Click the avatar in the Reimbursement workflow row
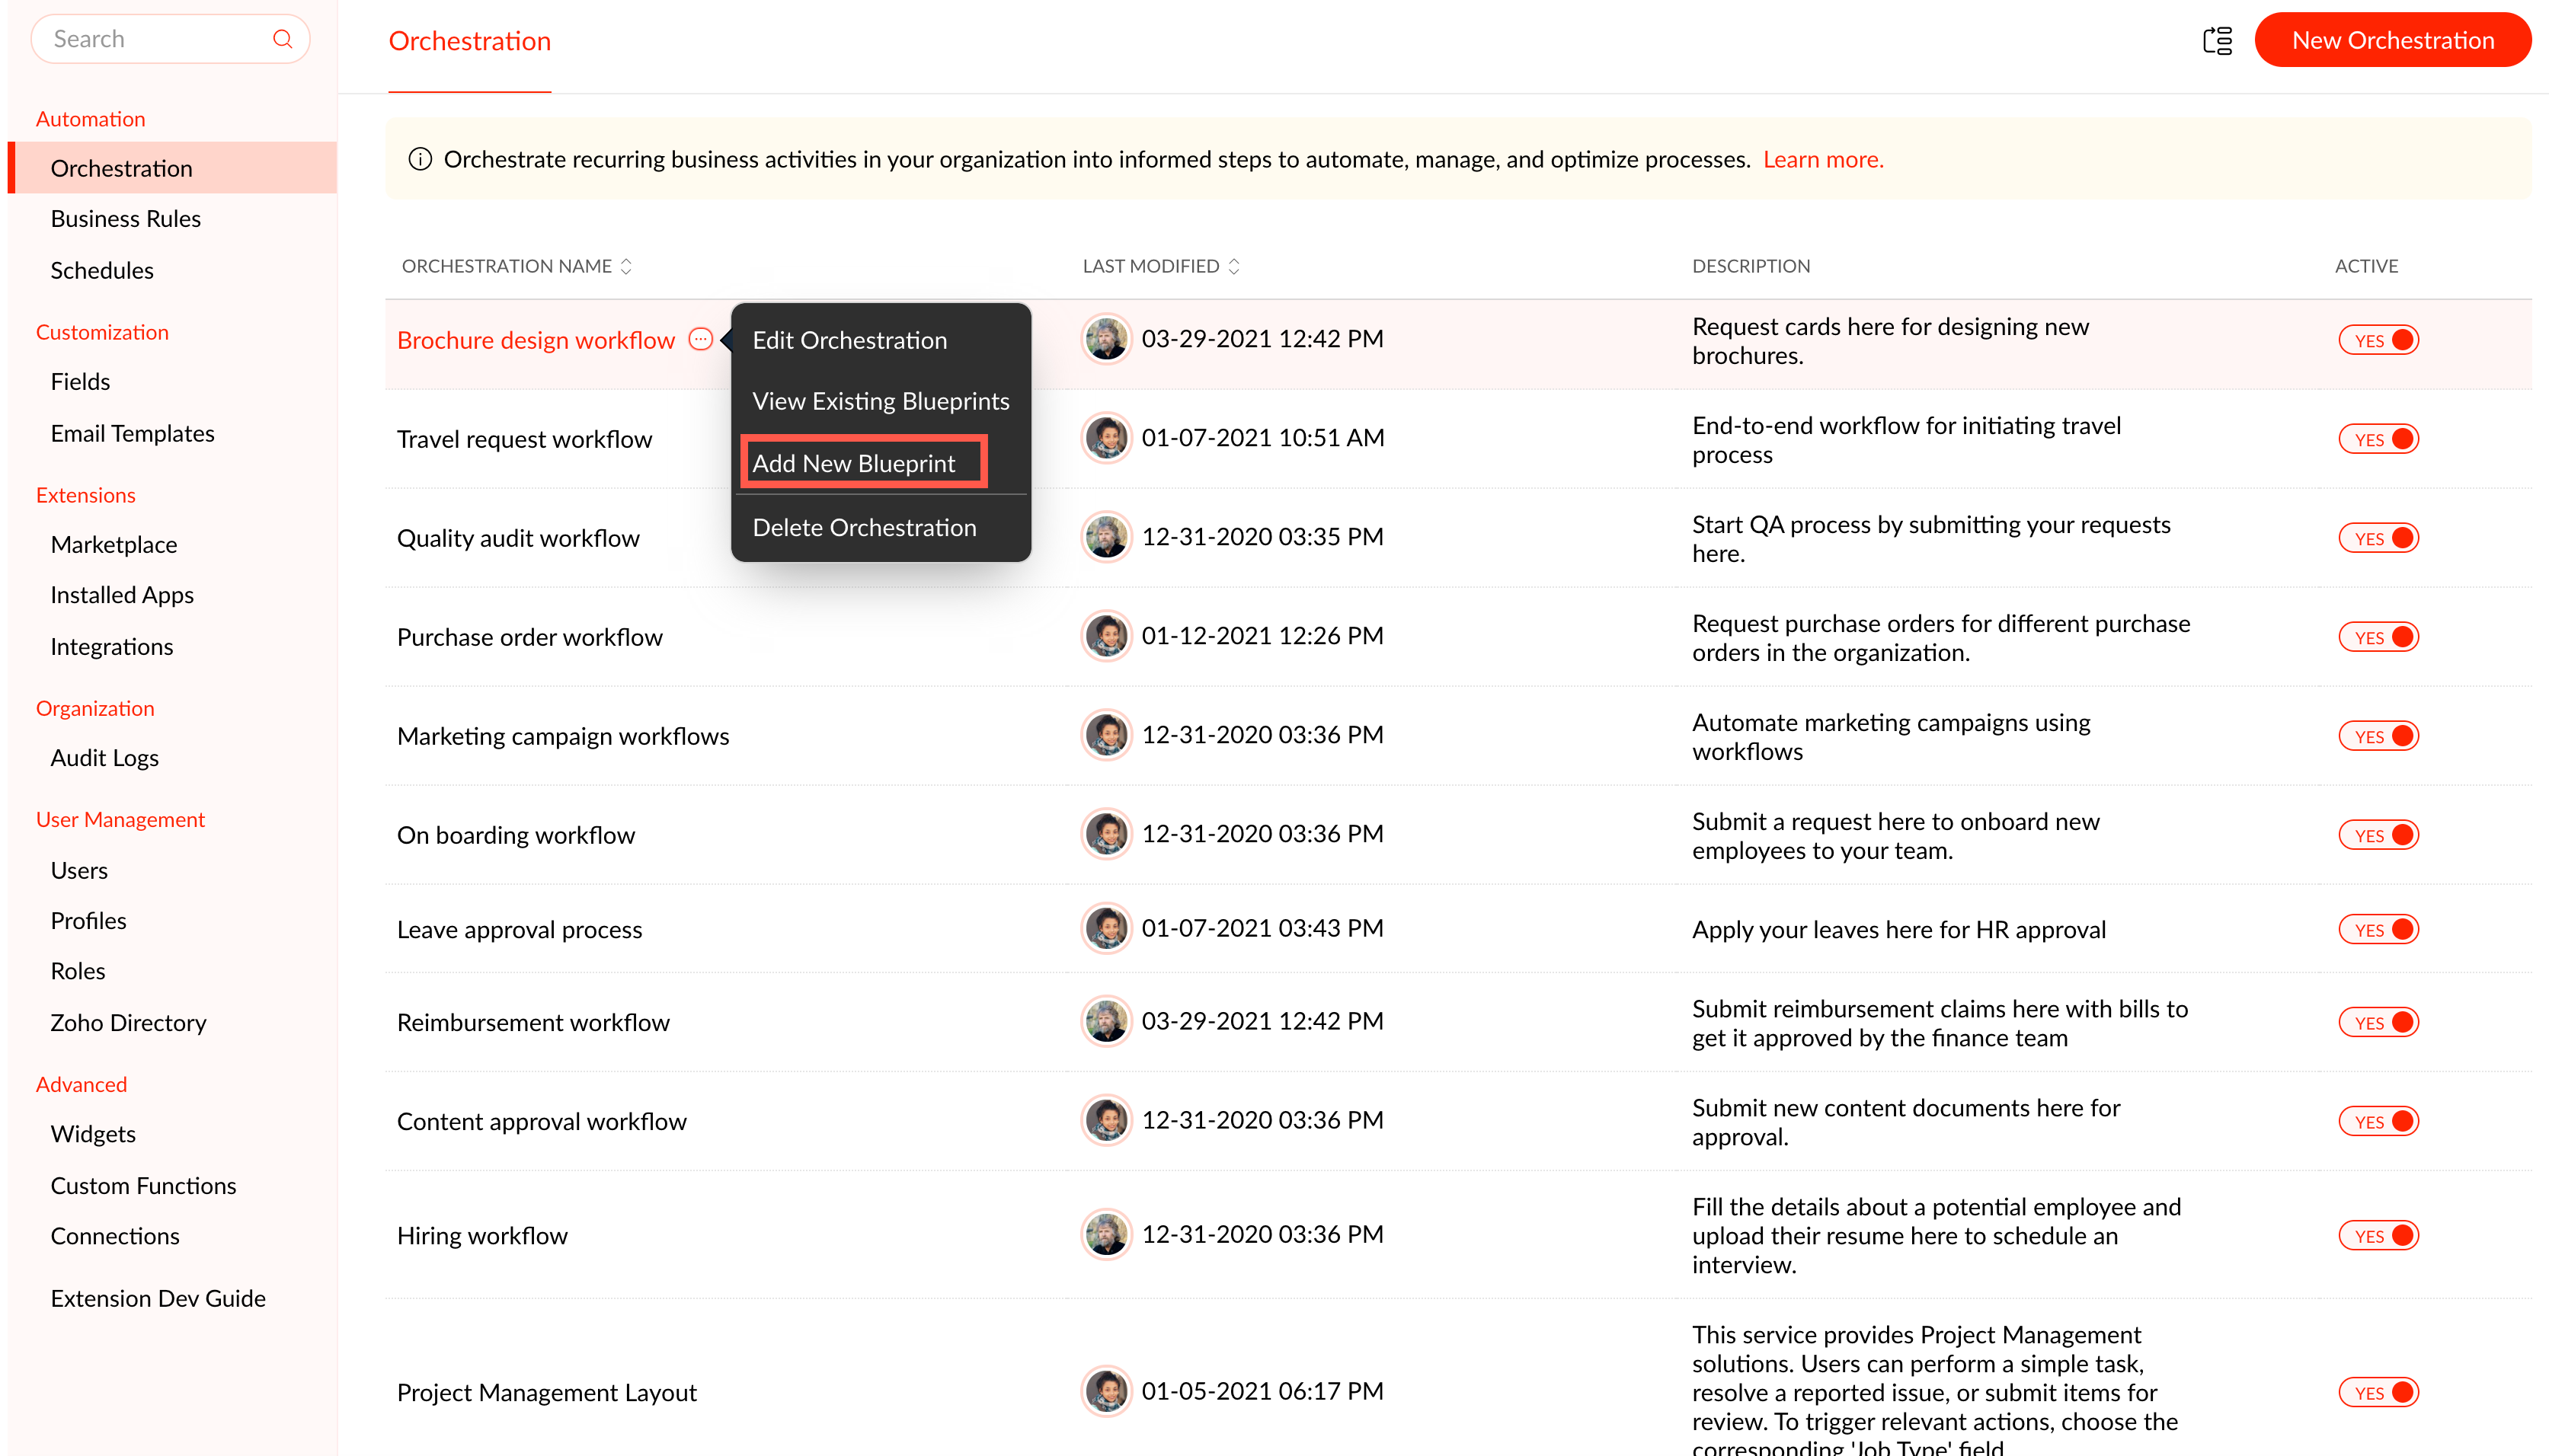The image size is (2549, 1456). click(1106, 1021)
